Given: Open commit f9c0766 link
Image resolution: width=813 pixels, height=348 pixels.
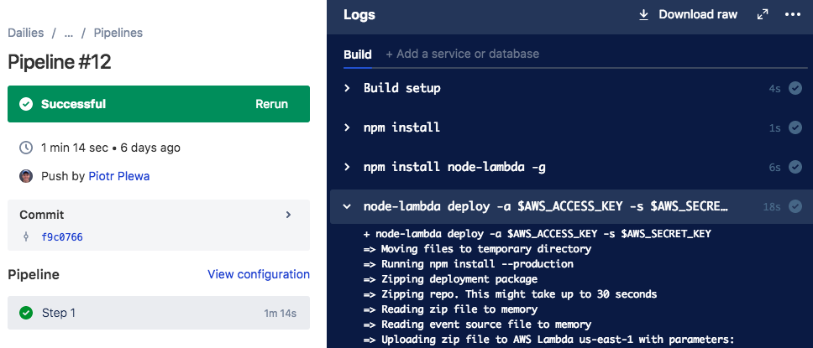Looking at the screenshot, I should point(62,237).
